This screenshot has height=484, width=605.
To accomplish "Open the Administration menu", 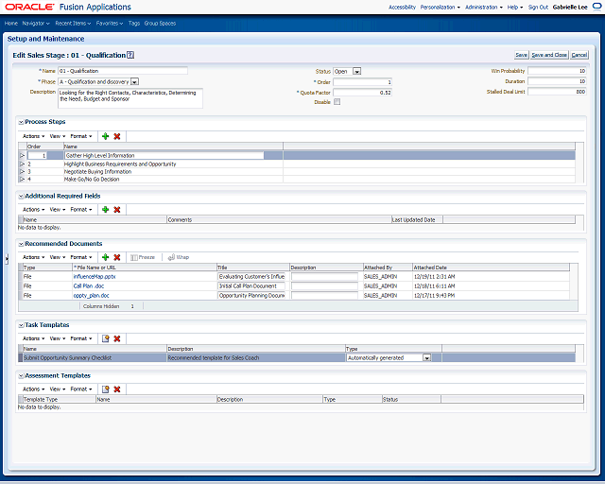I will coord(484,7).
